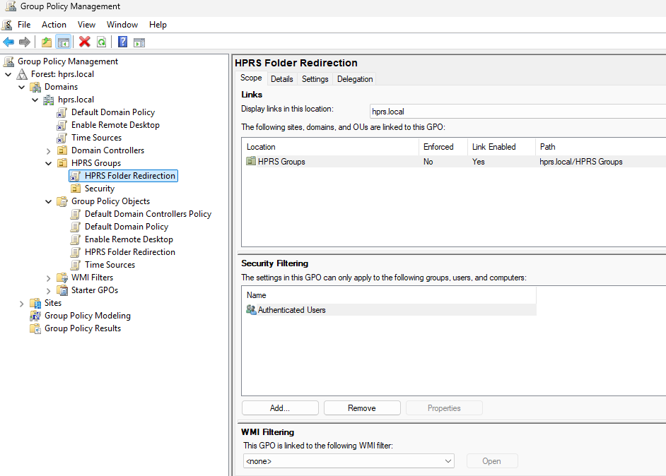Select Time Sources under Group Policy Objects
This screenshot has width=666, height=476.
[x=110, y=265]
